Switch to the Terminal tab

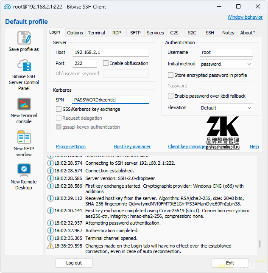pyautogui.click(x=97, y=33)
